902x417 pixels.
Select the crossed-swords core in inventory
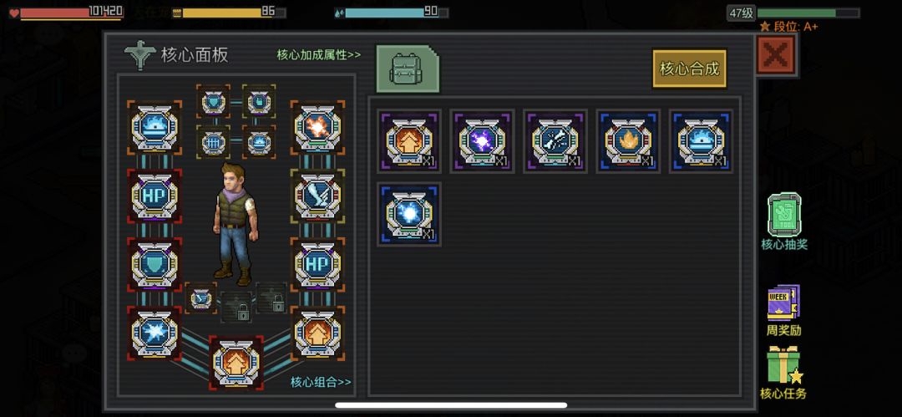click(555, 141)
